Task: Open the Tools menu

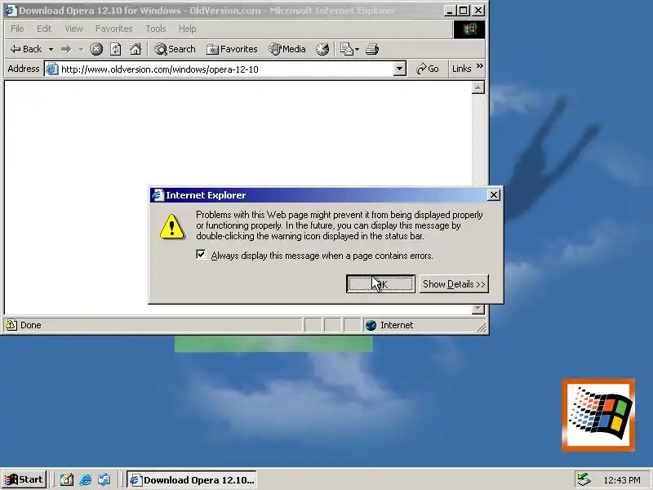Action: pos(156,29)
